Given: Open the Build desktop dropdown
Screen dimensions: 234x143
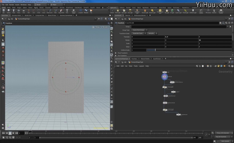Looking at the screenshot, I should pos(41,5).
